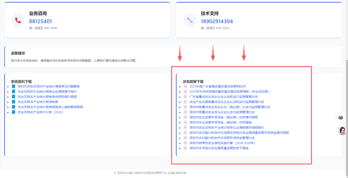Download 2025年中央财政强农惠农富农政策清单（农业农村部）

pos(229,91)
